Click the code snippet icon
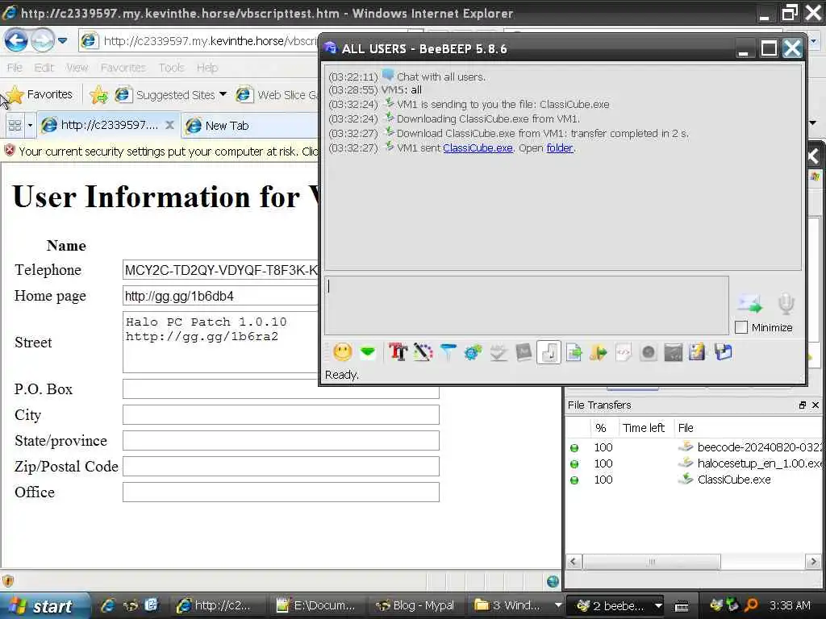Screen dimensions: 826x619 [624, 352]
